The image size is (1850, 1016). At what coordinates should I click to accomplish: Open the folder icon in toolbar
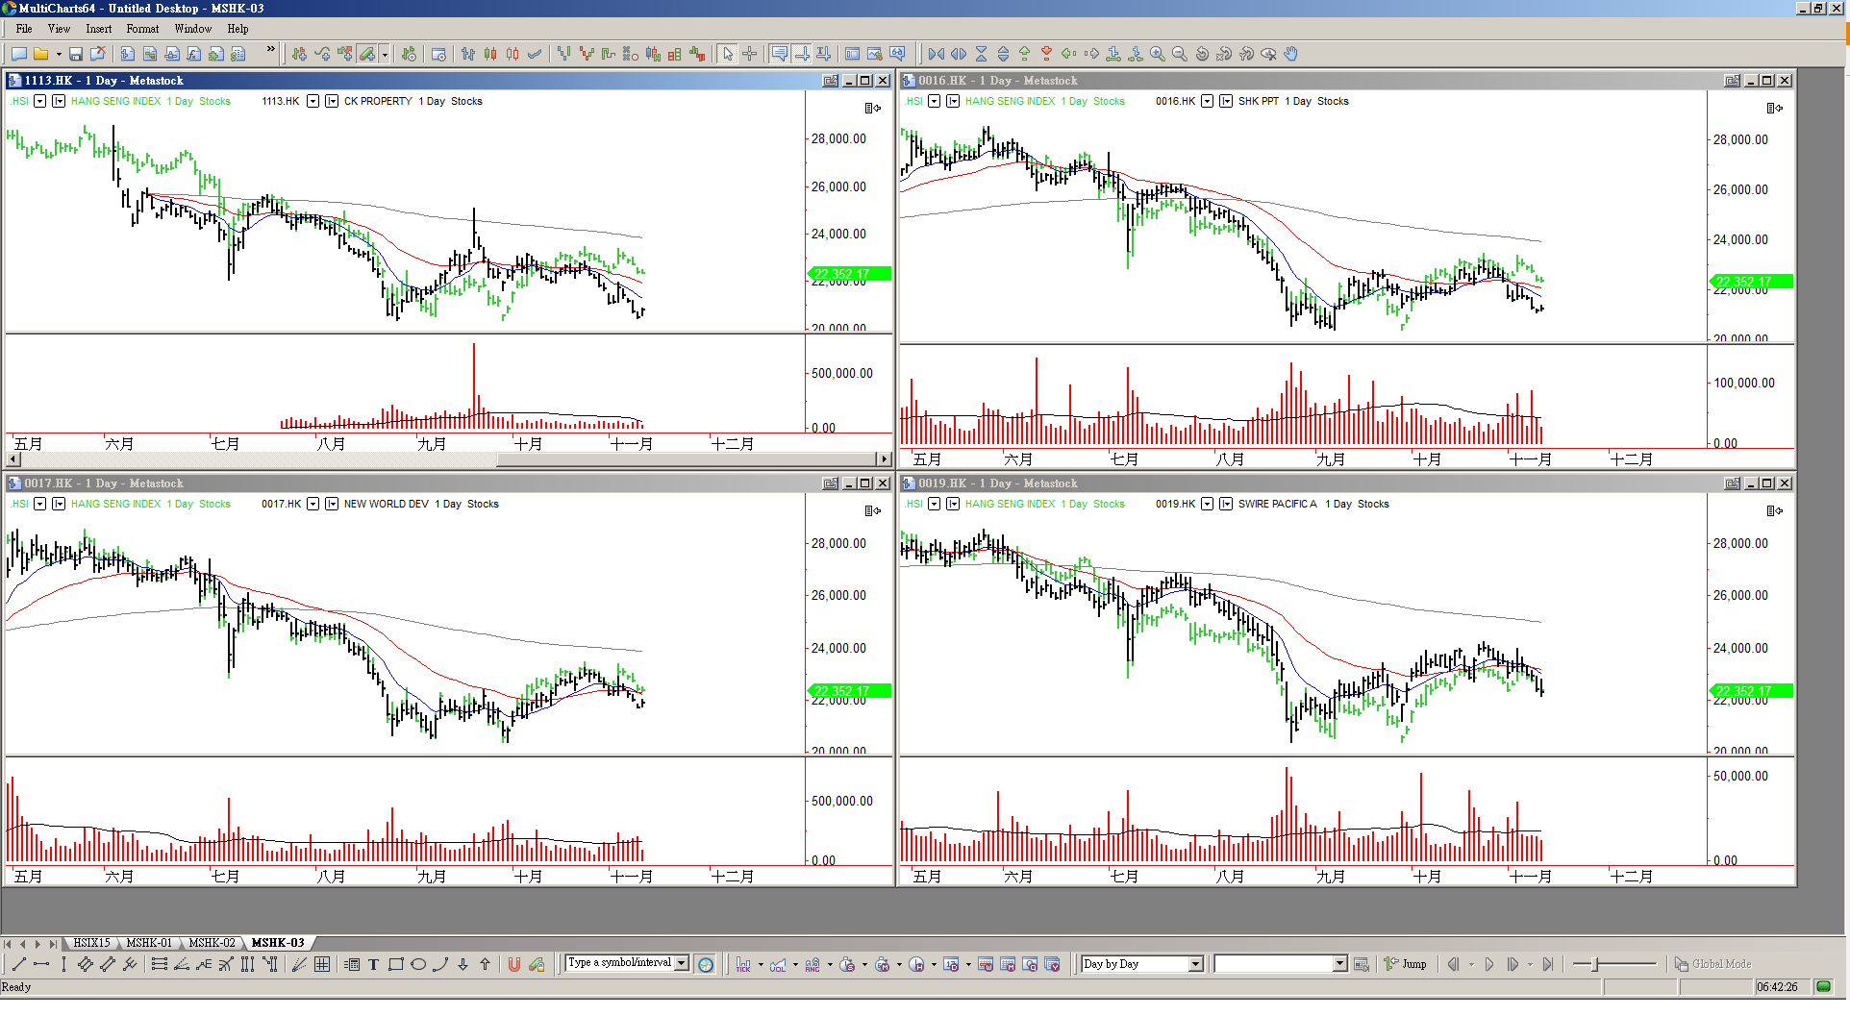(41, 54)
